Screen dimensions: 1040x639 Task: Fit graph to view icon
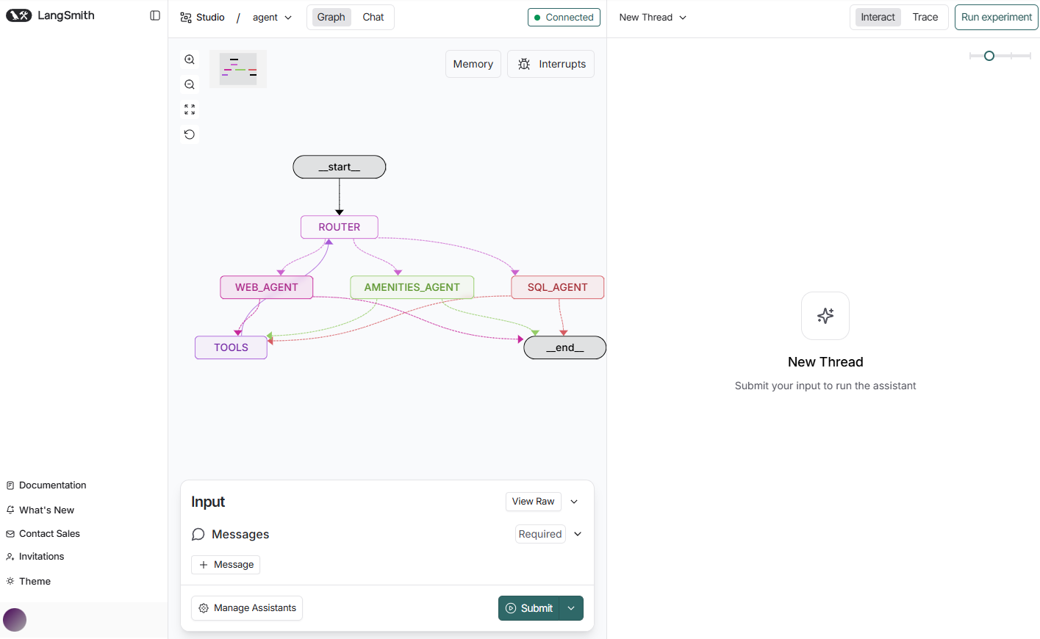pos(190,109)
